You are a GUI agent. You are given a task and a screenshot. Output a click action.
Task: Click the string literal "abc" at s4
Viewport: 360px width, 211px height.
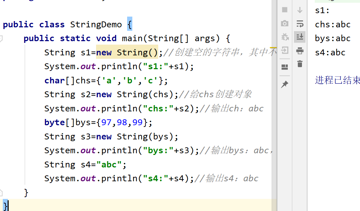tap(110, 164)
